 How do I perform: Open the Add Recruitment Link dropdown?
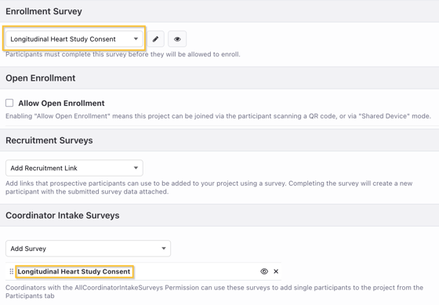74,168
